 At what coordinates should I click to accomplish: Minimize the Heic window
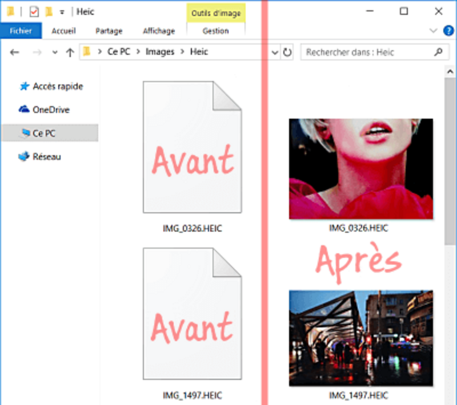pyautogui.click(x=370, y=11)
